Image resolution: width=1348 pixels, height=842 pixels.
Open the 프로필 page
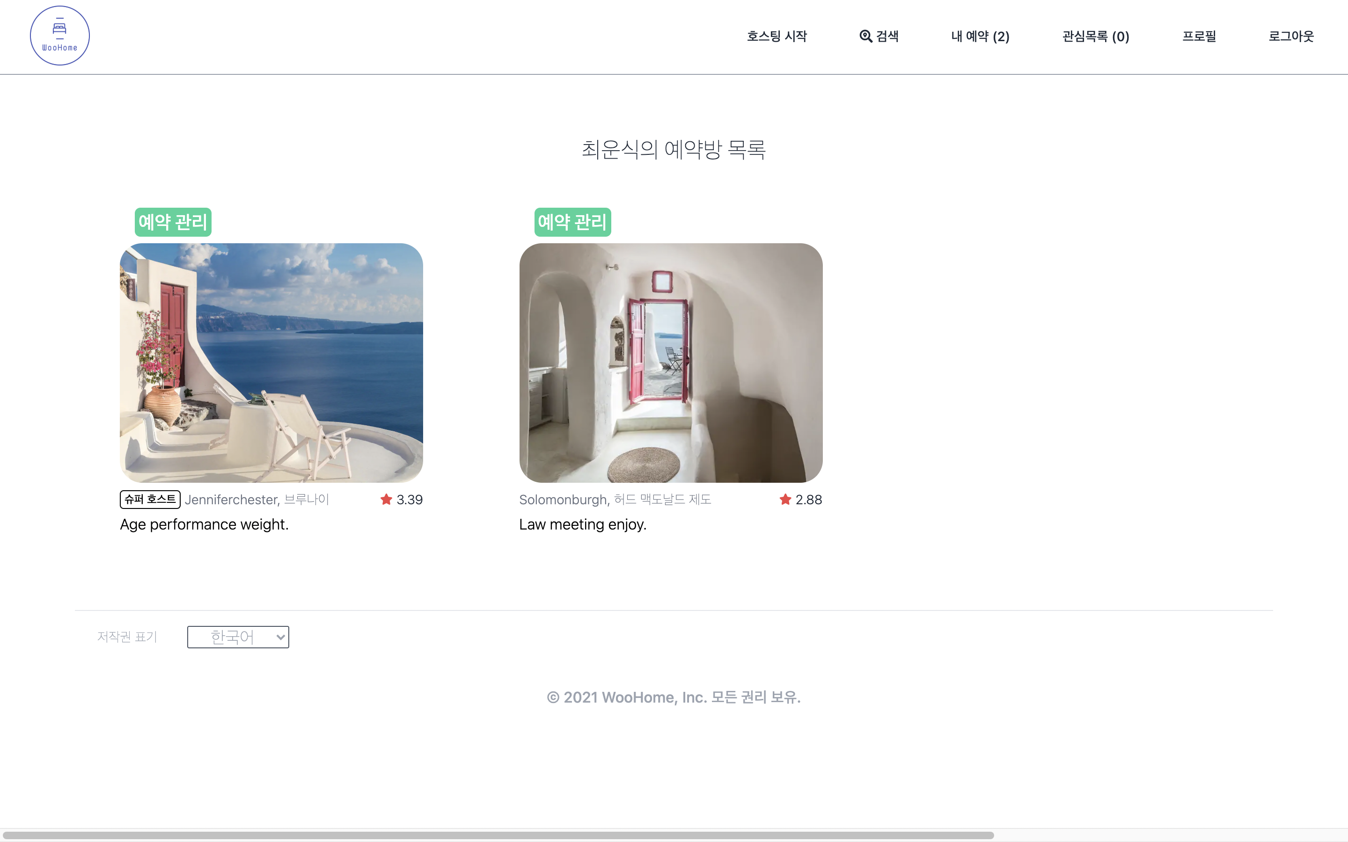(x=1199, y=36)
